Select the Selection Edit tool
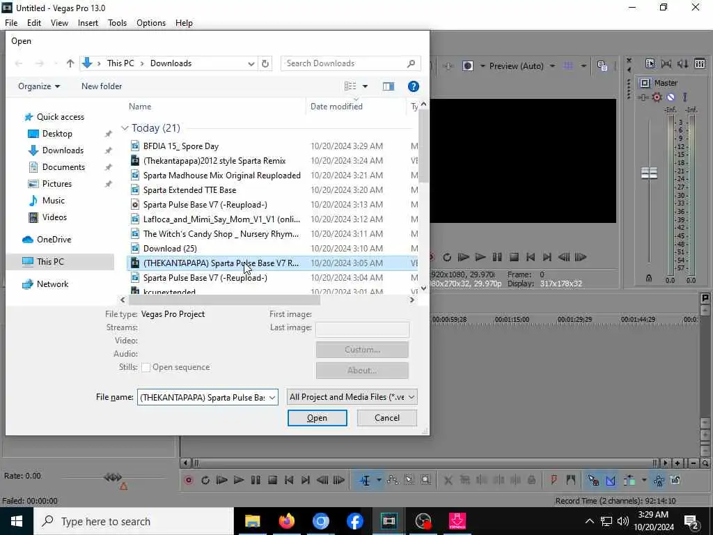The width and height of the screenshot is (713, 535). point(409,480)
